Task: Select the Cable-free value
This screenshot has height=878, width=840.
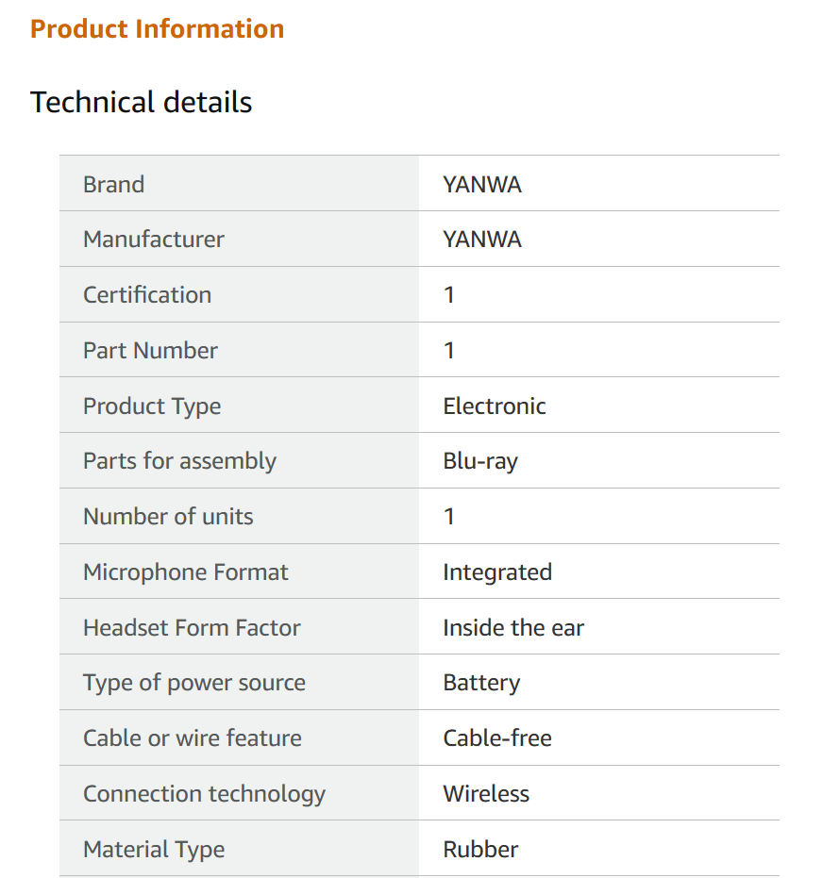Action: pos(497,738)
